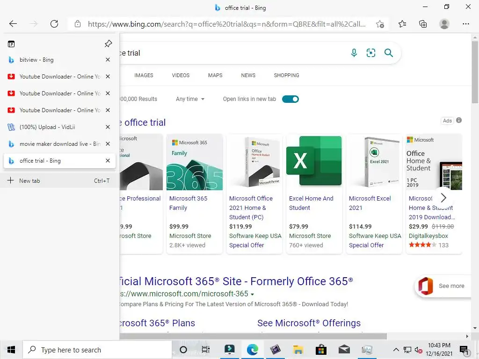Go to the Images results tab
Image resolution: width=479 pixels, height=359 pixels.
click(144, 75)
